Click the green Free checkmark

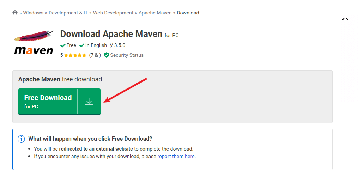coord(63,45)
